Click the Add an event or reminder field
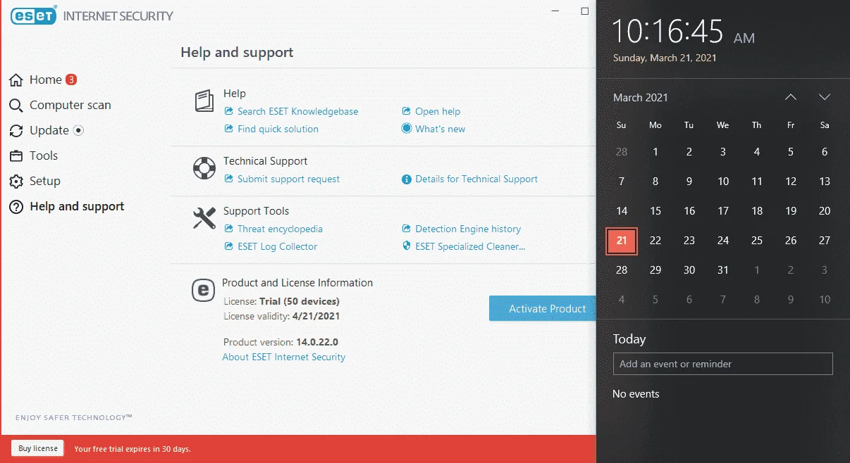 [x=723, y=364]
